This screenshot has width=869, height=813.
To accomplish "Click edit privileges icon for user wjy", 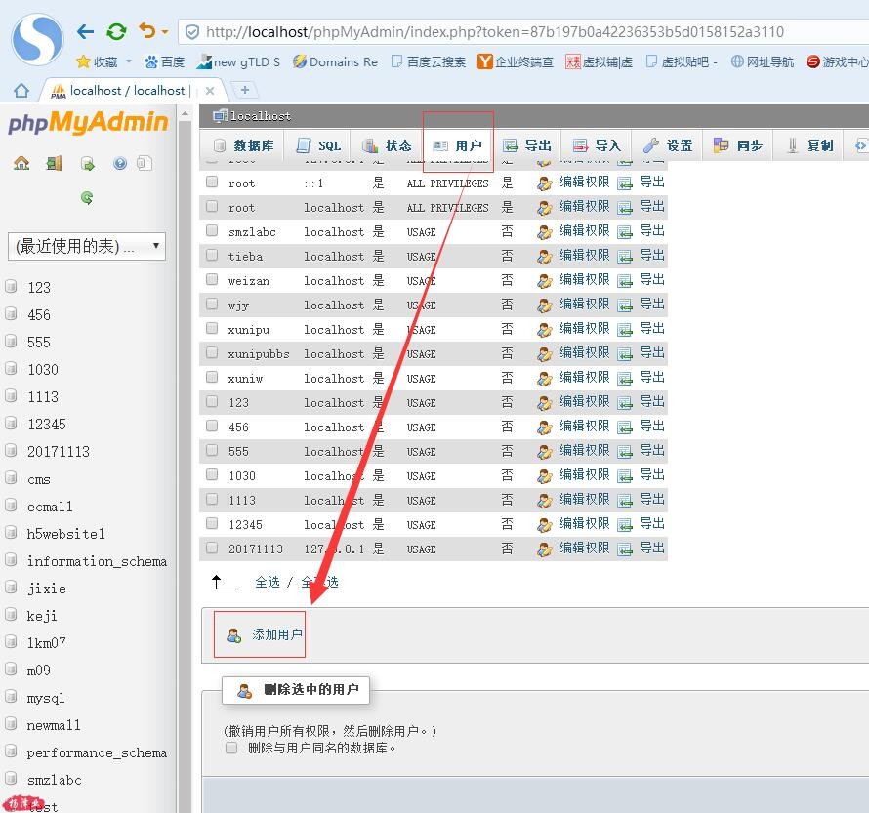I will point(545,305).
